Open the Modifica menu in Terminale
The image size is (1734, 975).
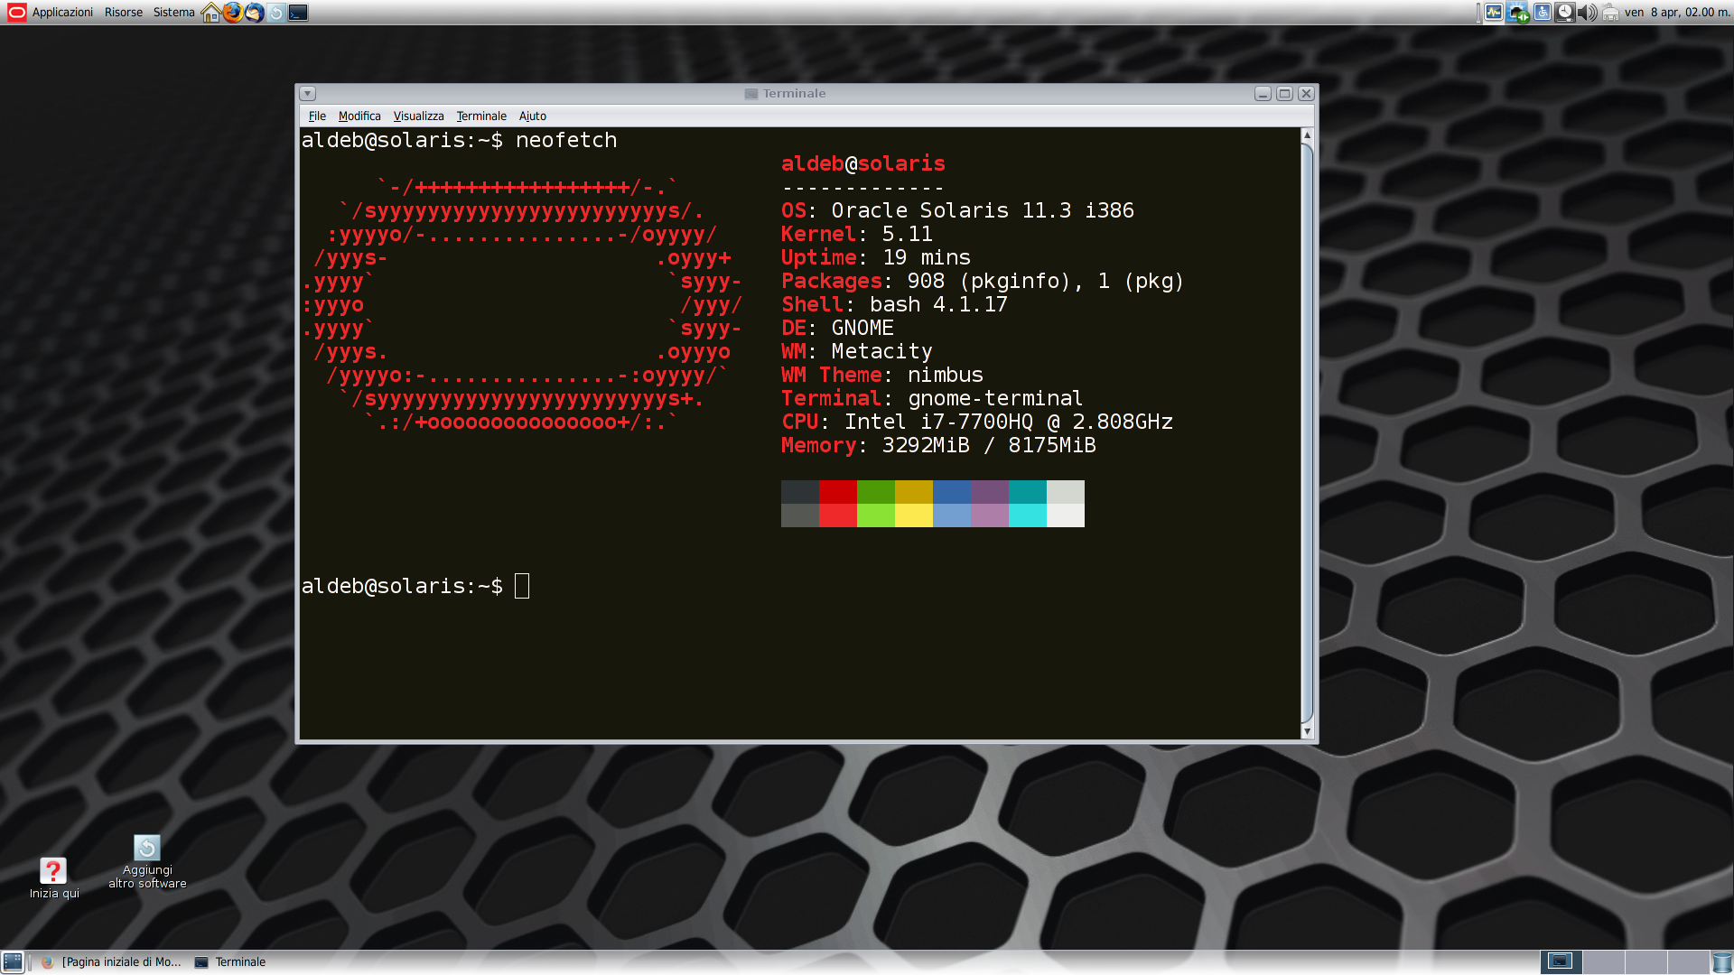coord(359,116)
